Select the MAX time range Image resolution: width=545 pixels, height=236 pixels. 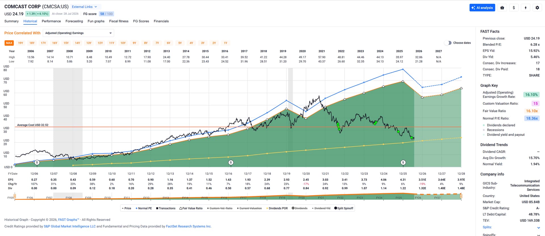tap(9, 43)
